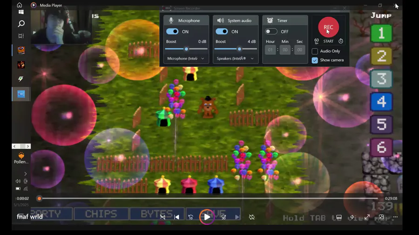
Task: Click the 60 fps frame rate setting
Action: tap(317, 41)
